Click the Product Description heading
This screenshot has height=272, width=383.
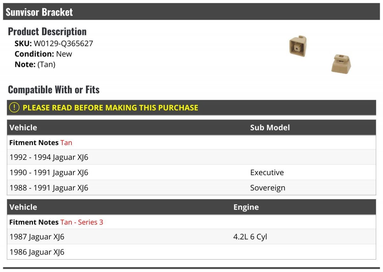[47, 32]
